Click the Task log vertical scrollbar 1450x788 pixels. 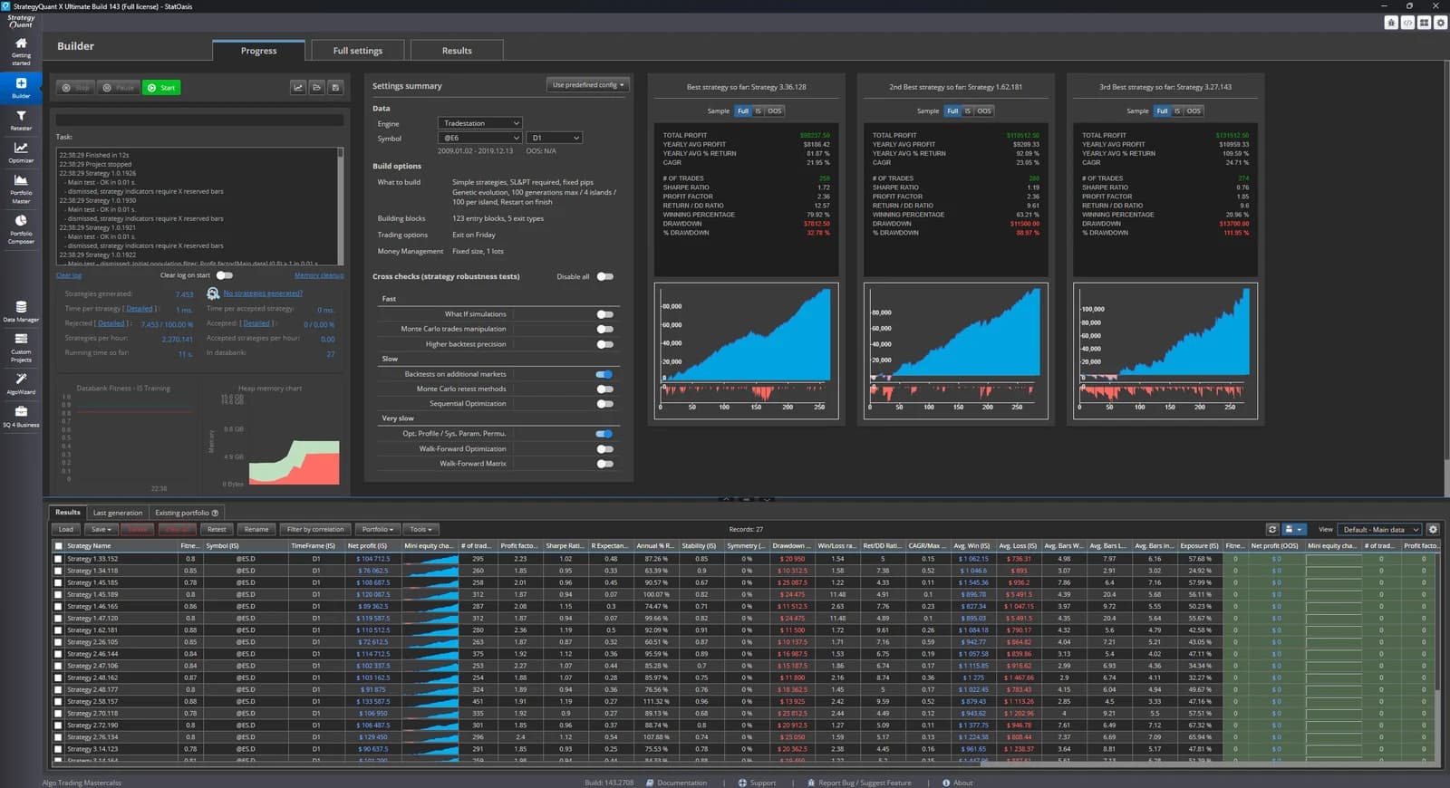coord(341,207)
